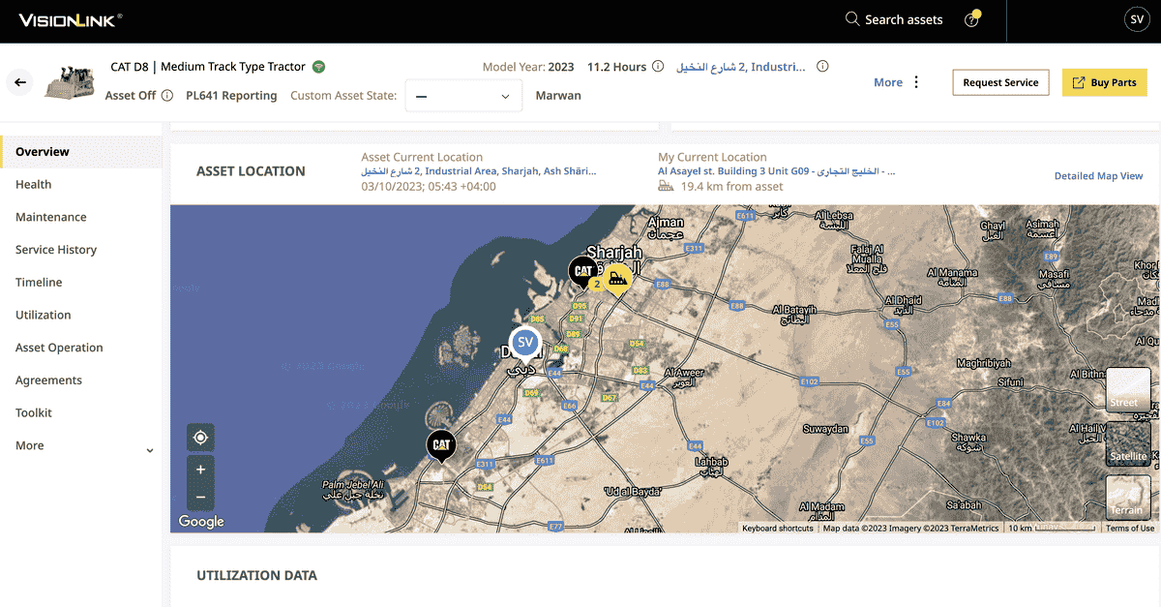Screen dimensions: 1161x607
Task: Zoom in on the map
Action: click(200, 470)
